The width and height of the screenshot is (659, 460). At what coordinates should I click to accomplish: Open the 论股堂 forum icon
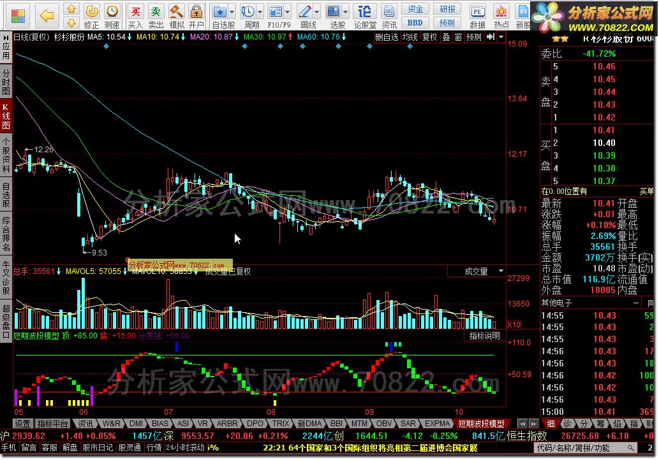(365, 16)
